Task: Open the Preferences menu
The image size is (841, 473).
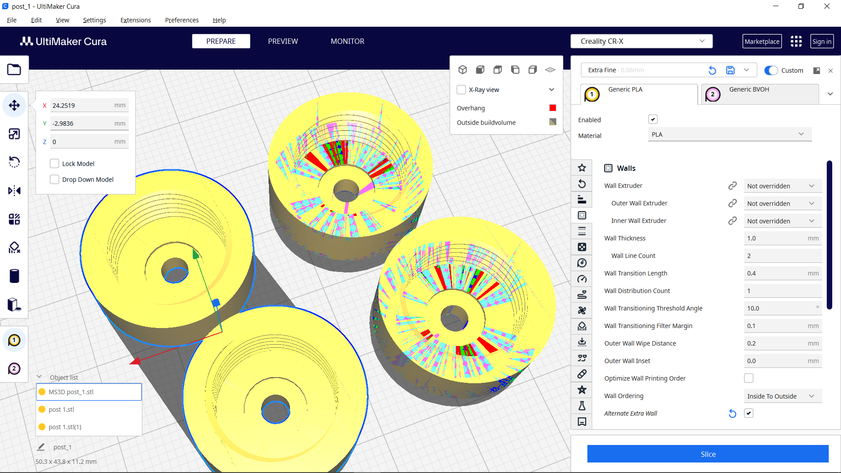Action: 182,20
